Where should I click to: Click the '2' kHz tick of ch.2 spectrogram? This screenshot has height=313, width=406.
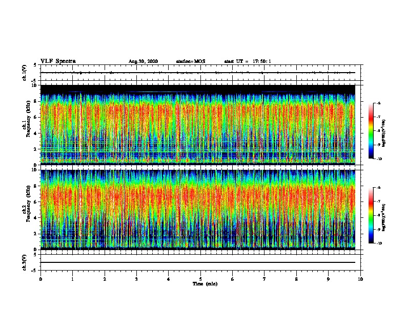pyautogui.click(x=35, y=234)
